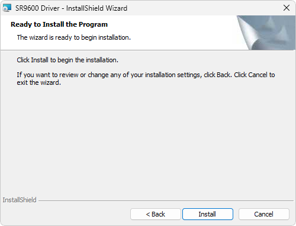Cancel the SR9600 Driver setup wizard
The width and height of the screenshot is (296, 226).
264,214
